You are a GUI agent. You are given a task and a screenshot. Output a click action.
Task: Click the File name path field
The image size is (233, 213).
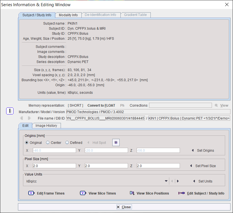click(x=106, y=118)
